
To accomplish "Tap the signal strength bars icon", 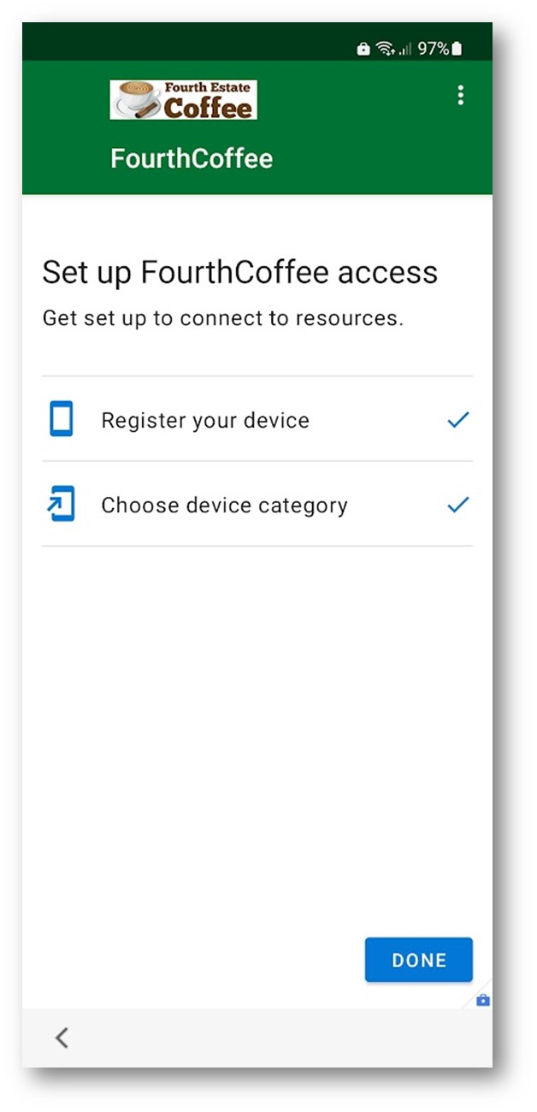I will 405,49.
